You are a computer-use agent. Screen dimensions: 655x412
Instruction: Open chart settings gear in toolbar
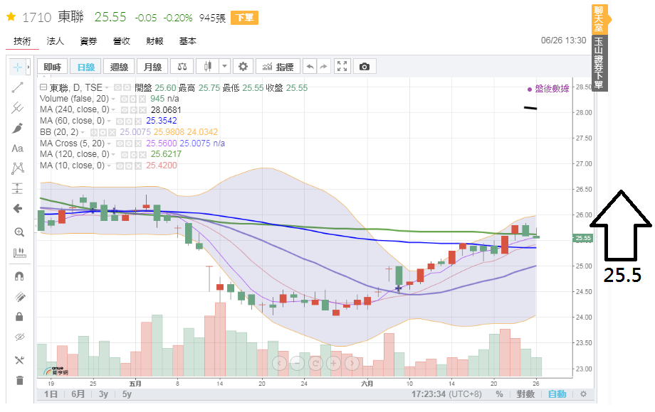(x=243, y=67)
